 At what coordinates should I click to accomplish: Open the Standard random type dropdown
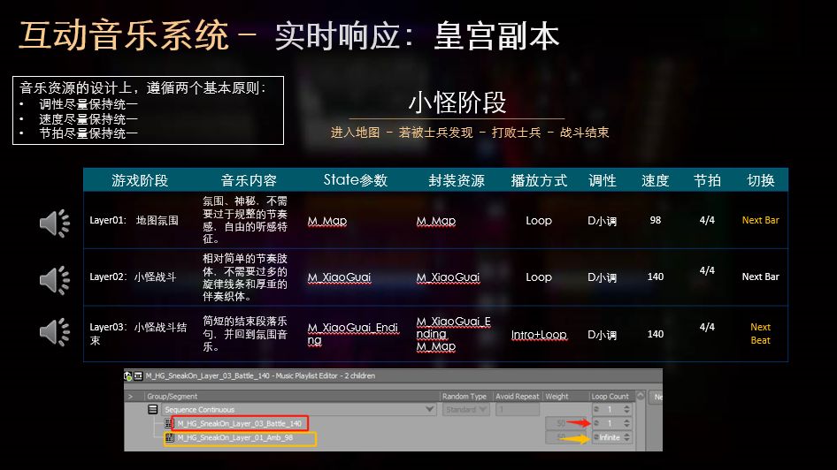coord(465,409)
